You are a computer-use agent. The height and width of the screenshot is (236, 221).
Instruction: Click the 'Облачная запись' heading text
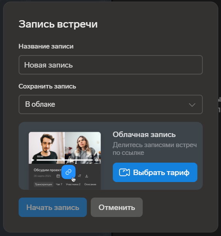144,135
